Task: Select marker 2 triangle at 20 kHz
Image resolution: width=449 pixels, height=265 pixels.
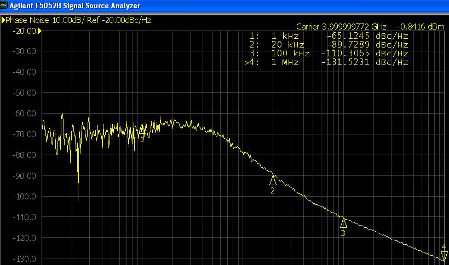Action: tap(273, 180)
